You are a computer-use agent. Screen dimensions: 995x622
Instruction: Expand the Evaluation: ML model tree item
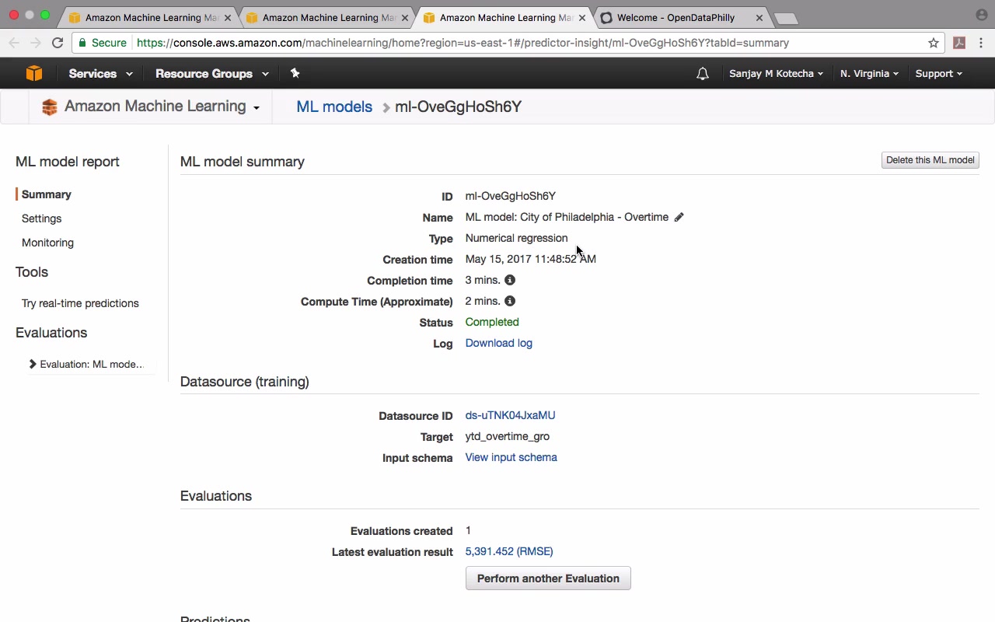(33, 364)
